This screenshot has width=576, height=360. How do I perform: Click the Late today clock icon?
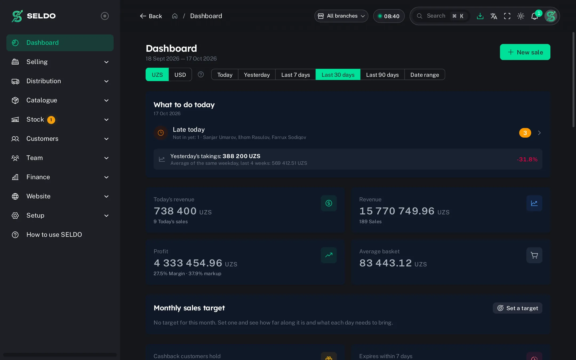coord(161,133)
